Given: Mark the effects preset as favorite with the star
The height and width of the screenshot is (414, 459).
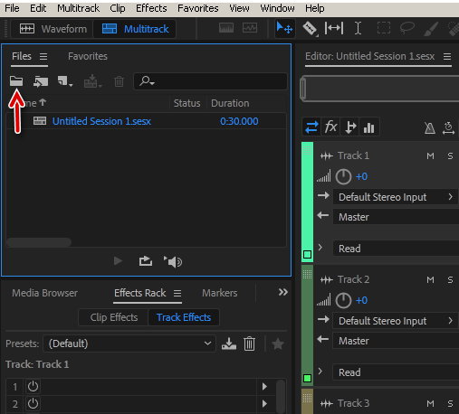Looking at the screenshot, I should tap(278, 343).
